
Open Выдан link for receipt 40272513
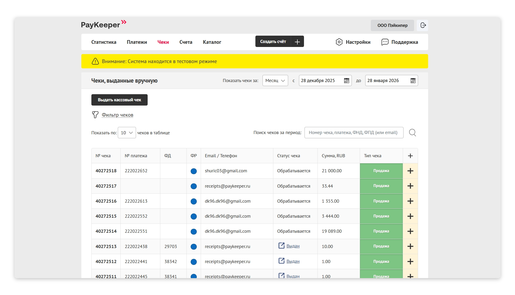[x=293, y=246]
